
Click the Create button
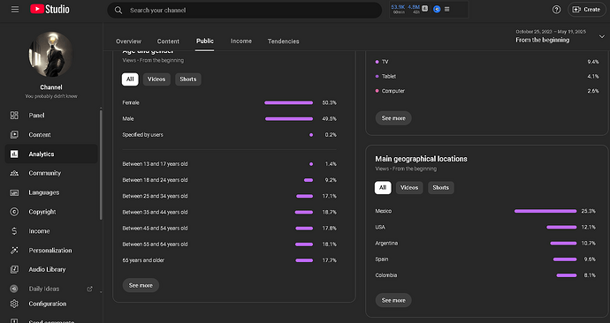coord(586,10)
